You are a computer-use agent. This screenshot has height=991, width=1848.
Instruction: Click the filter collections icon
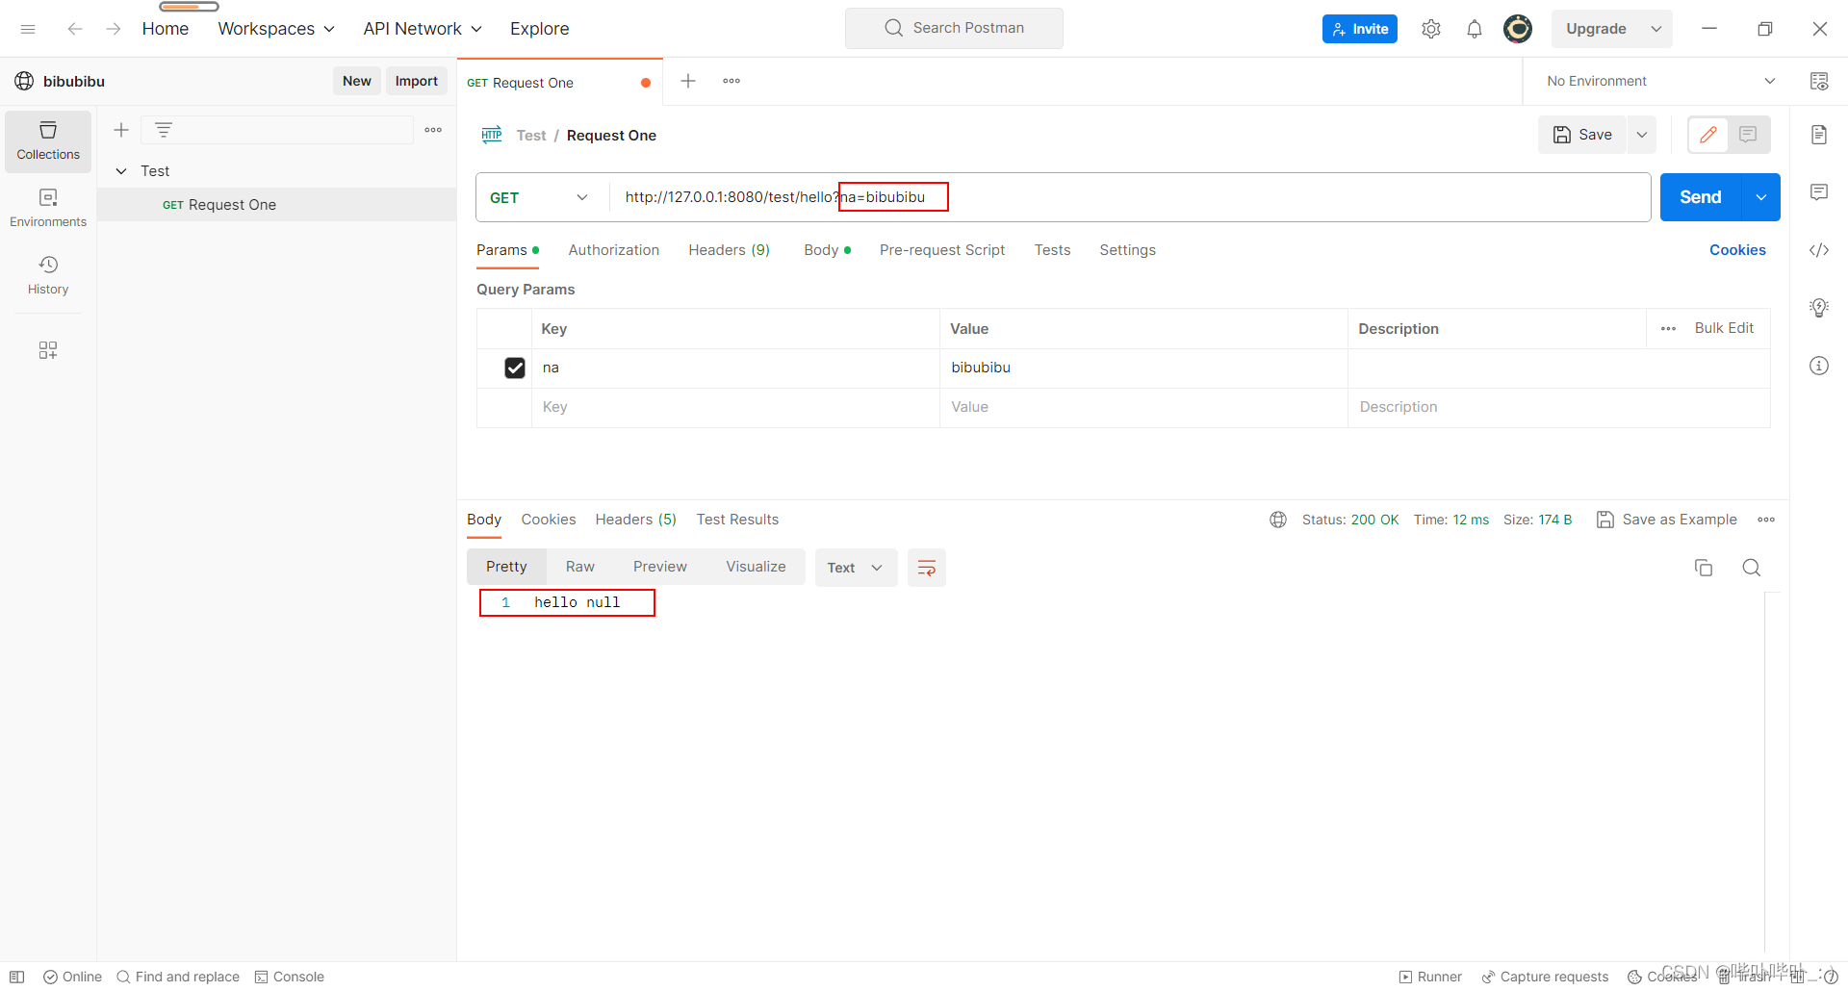[x=164, y=130]
